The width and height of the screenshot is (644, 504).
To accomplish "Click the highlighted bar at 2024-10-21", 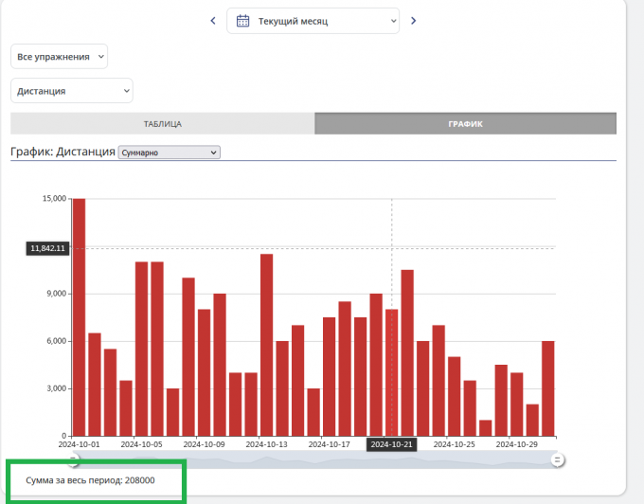I will [x=391, y=372].
